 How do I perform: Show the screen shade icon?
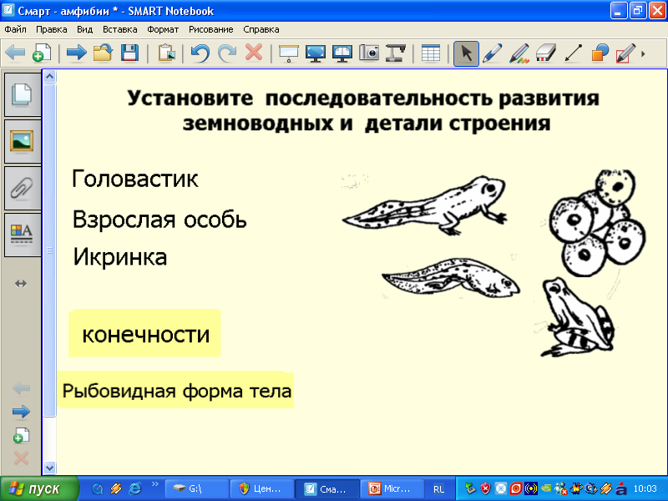(288, 53)
